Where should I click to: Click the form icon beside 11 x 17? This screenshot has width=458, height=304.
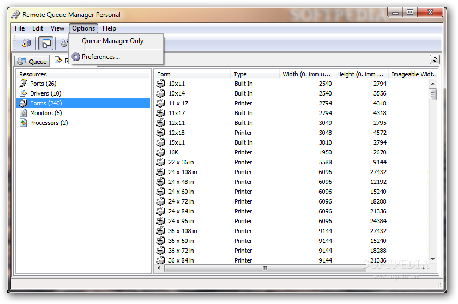pos(161,103)
